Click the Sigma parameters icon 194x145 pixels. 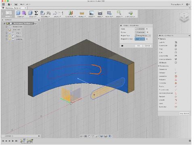pos(36,13)
